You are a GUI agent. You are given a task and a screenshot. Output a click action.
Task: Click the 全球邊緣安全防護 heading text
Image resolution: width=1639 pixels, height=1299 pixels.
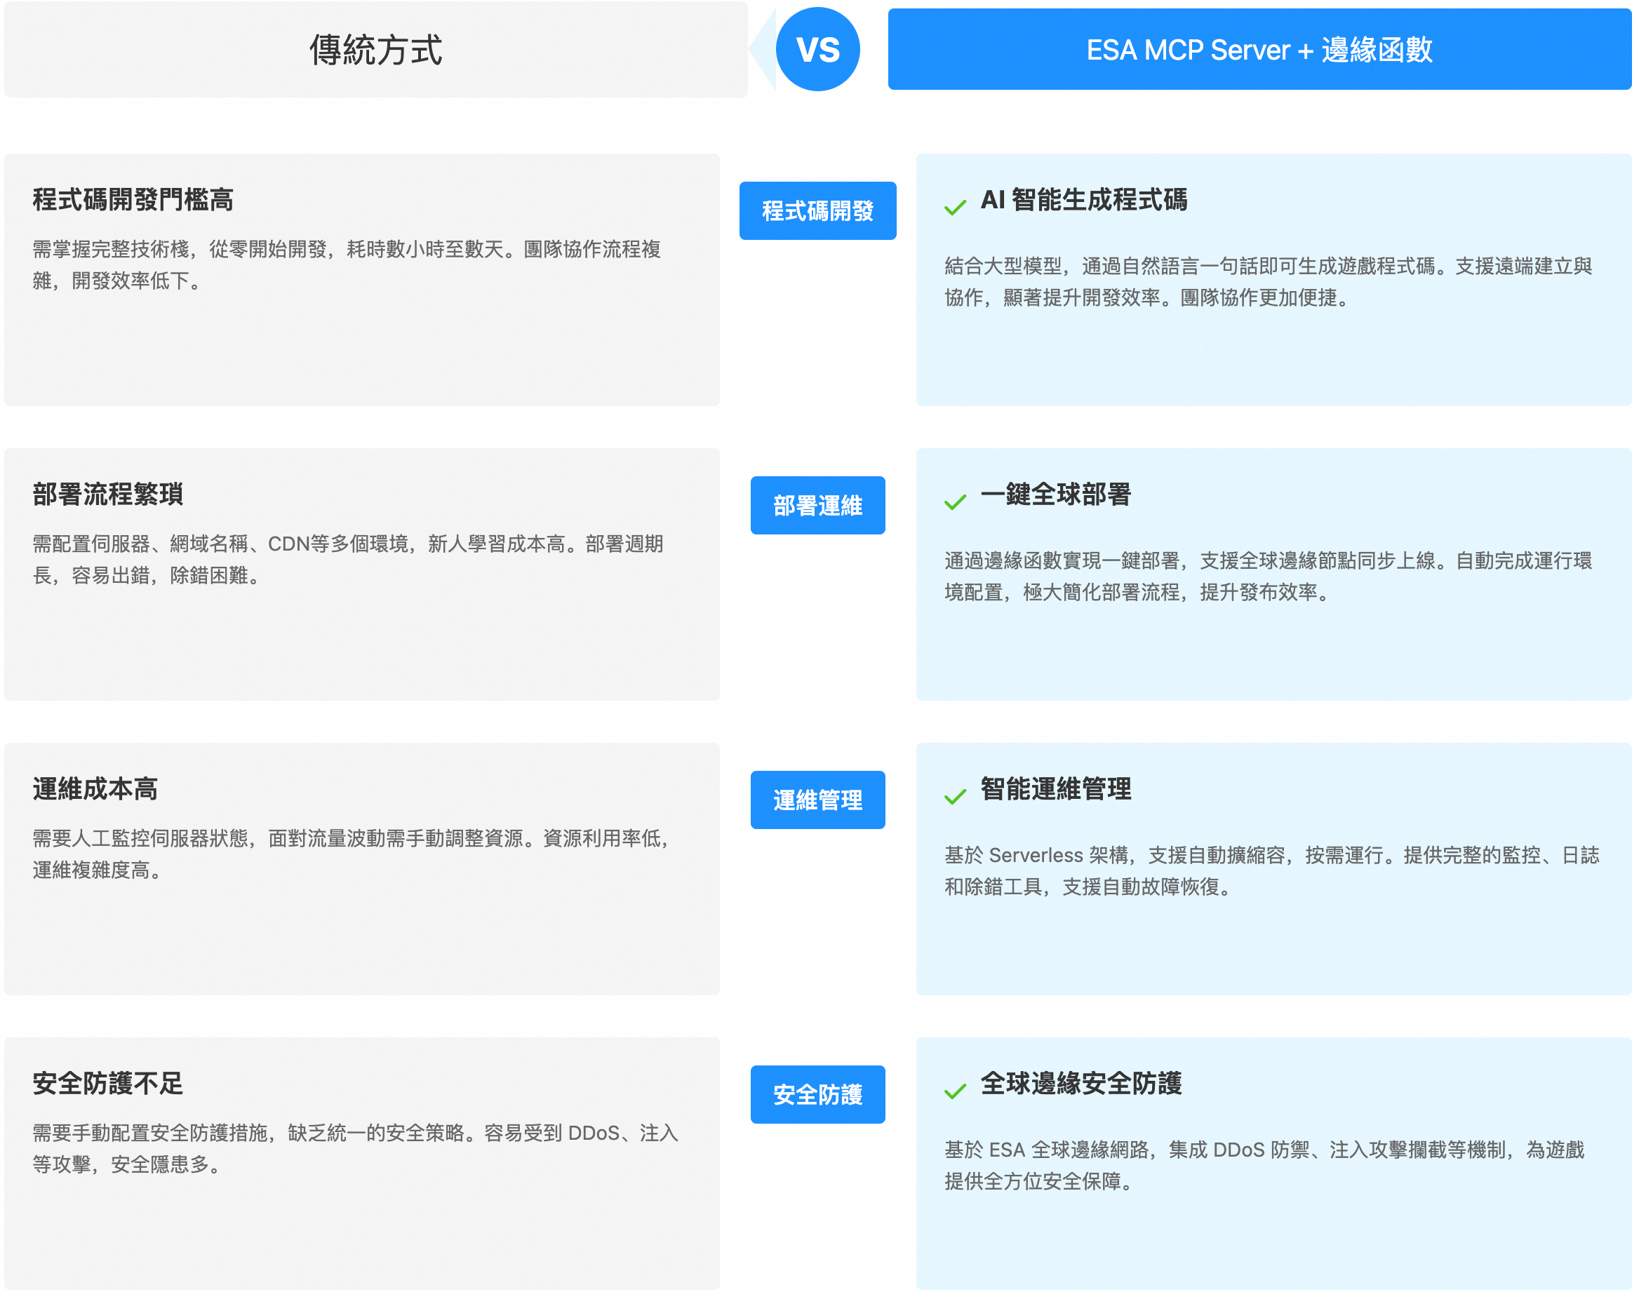(x=1081, y=1083)
